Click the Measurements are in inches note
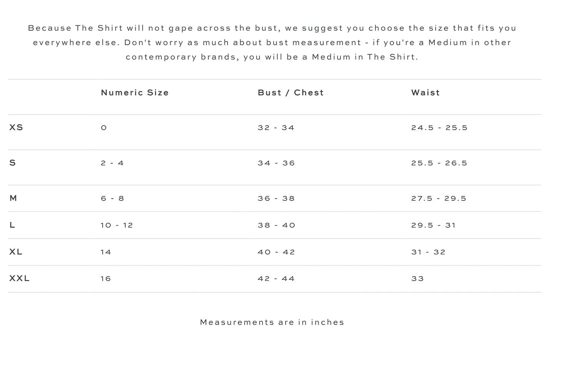Viewport: 577px width, 365px height. point(272,322)
